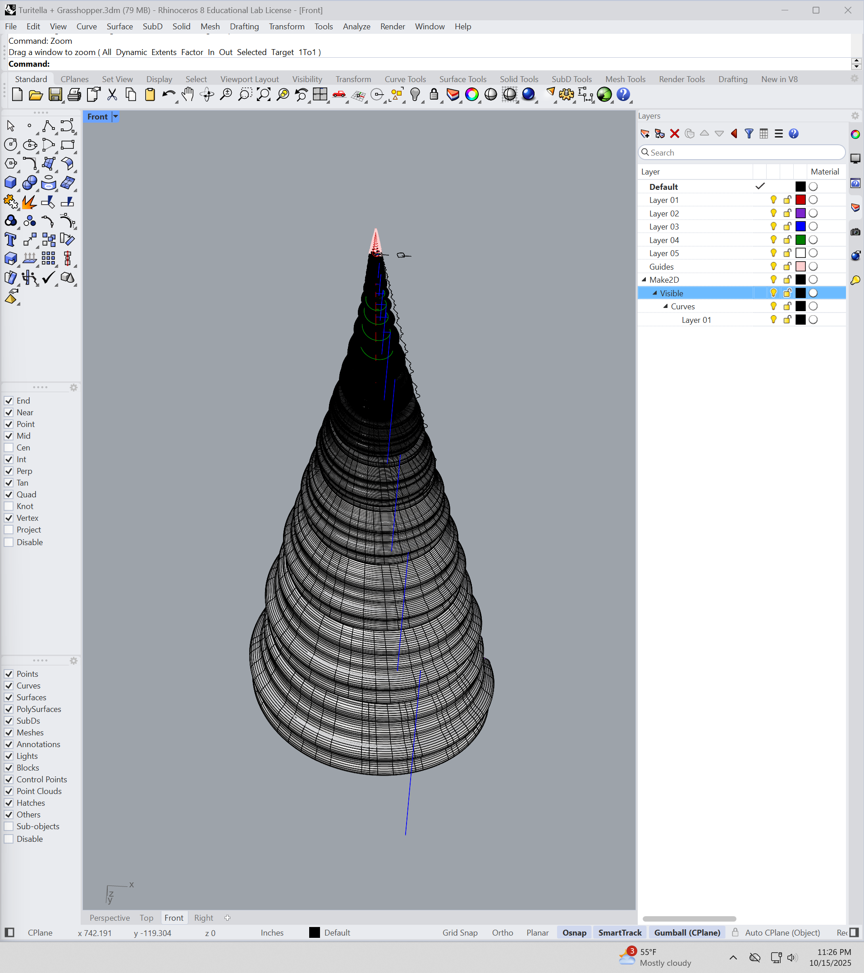Switch to the Perspective viewport tab
The image size is (864, 973).
click(110, 918)
